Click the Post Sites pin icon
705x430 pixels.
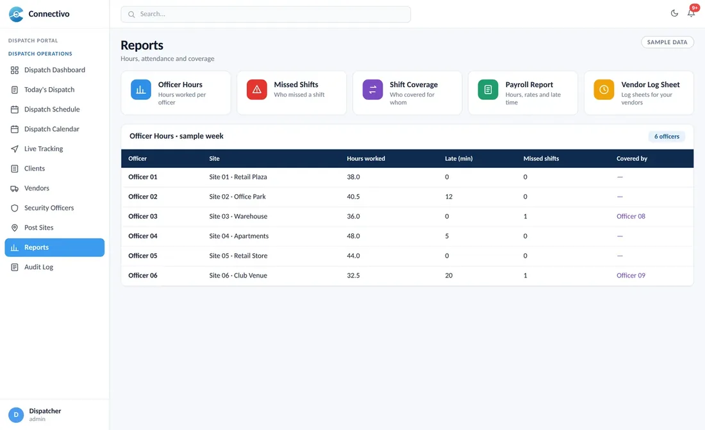14,227
